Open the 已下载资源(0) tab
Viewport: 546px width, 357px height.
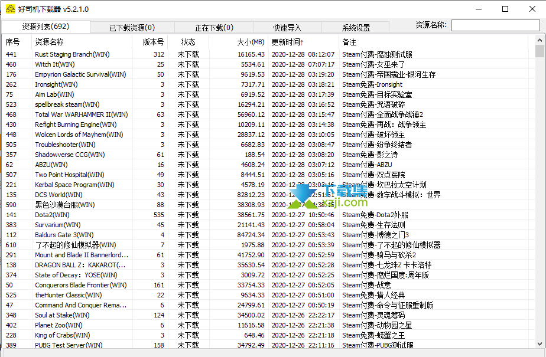coord(132,28)
